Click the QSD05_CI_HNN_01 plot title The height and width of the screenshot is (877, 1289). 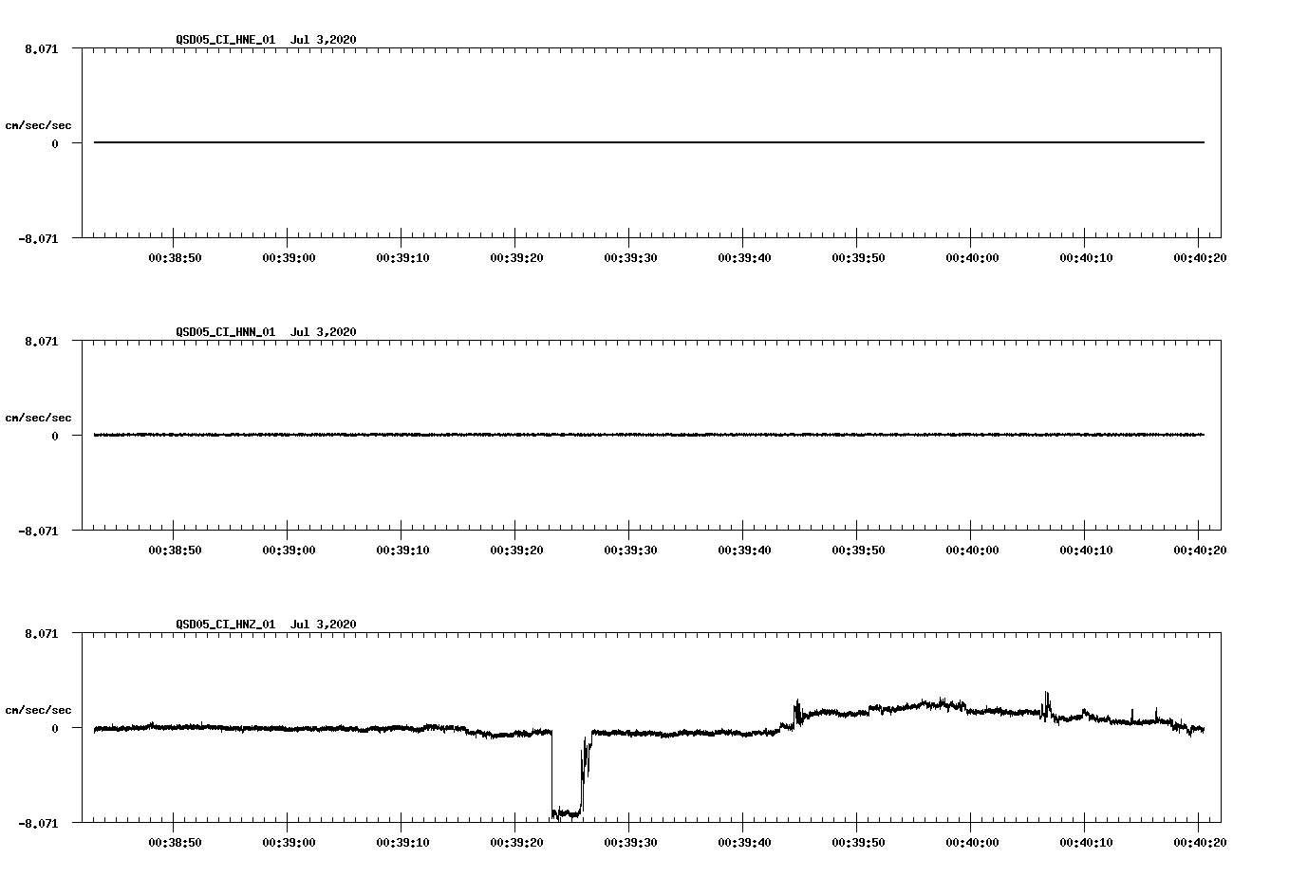click(226, 332)
